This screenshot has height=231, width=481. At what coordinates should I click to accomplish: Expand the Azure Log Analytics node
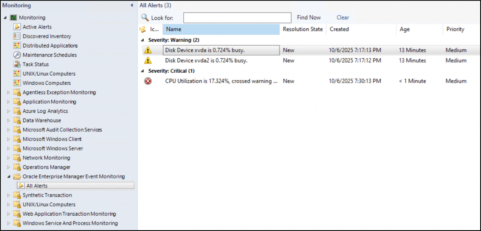point(9,111)
